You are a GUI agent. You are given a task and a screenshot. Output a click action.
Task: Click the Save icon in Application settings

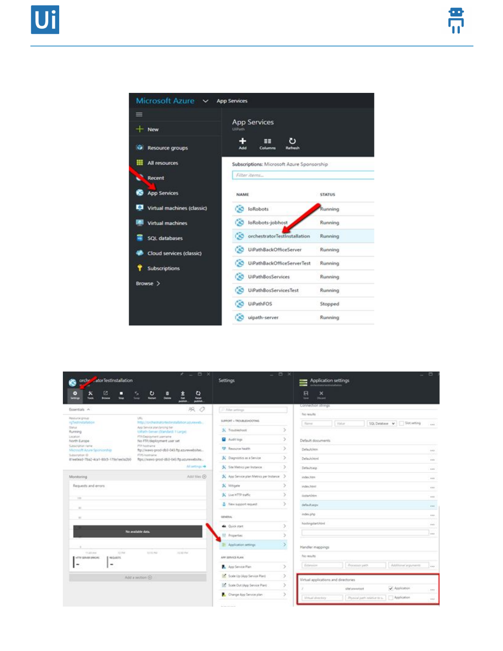click(306, 394)
